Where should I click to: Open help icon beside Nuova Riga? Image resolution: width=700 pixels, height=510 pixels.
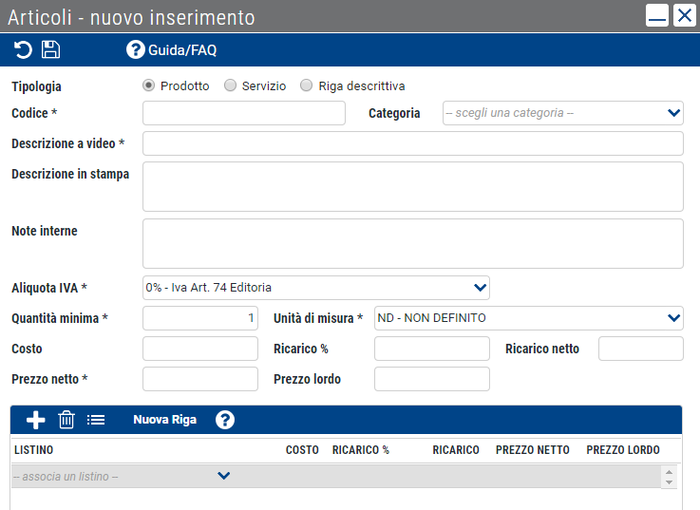click(225, 420)
